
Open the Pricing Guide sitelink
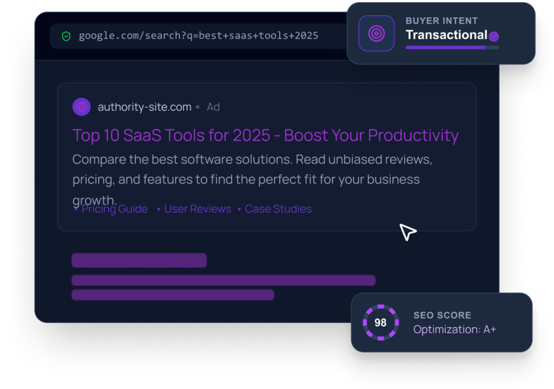tap(114, 209)
